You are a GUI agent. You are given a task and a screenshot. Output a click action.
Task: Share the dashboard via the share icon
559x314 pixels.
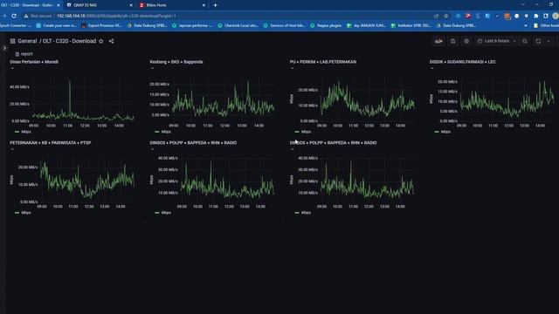click(111, 41)
